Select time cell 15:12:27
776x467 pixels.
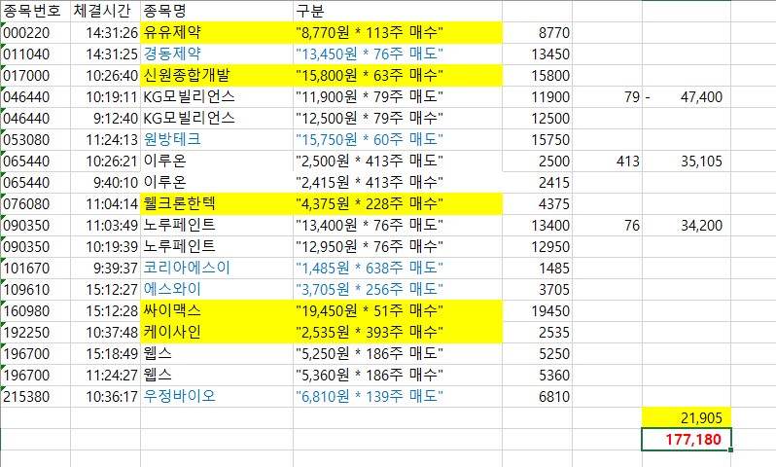coord(105,289)
